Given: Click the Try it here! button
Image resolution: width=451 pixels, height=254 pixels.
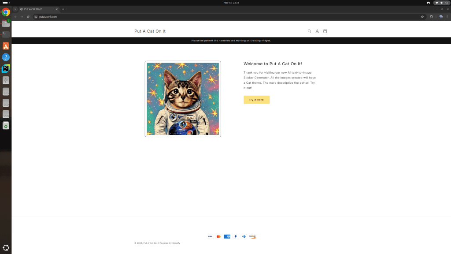Looking at the screenshot, I should (x=256, y=100).
